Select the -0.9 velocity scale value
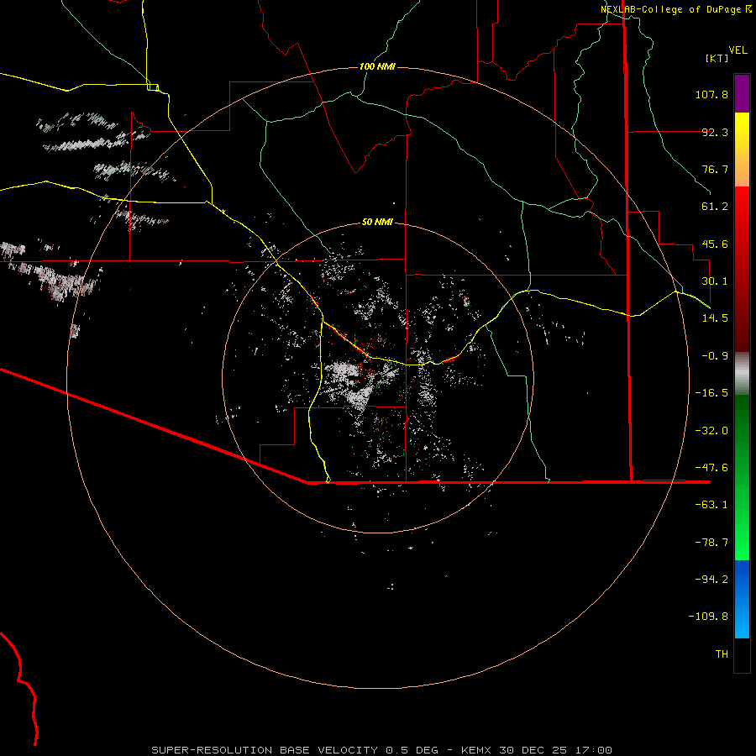The height and width of the screenshot is (756, 756). (715, 356)
